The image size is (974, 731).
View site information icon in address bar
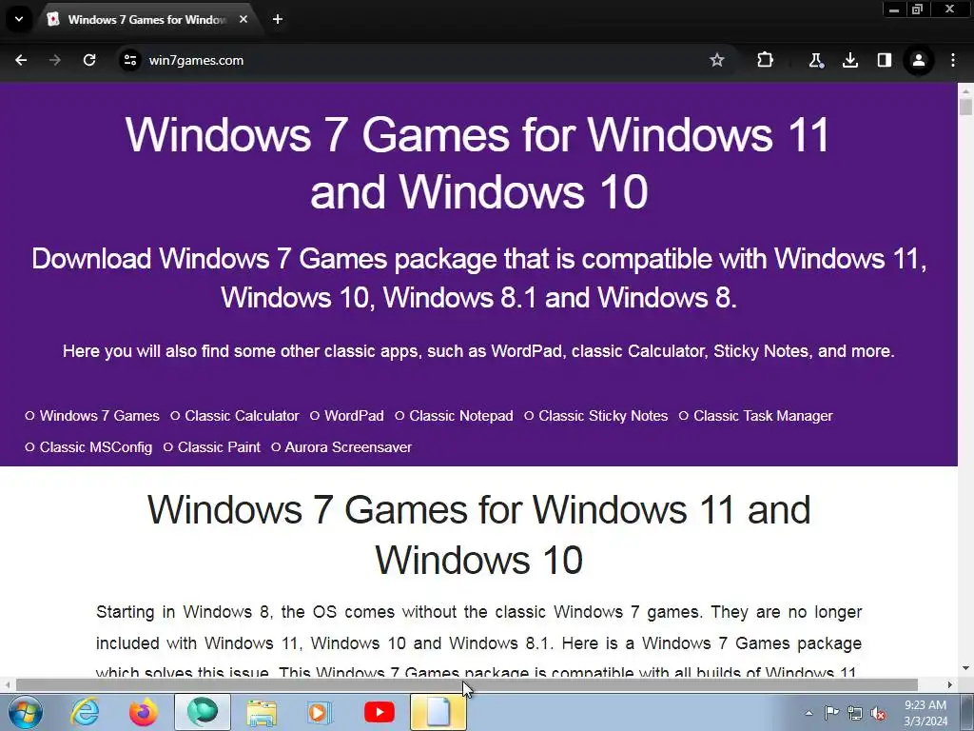[130, 60]
